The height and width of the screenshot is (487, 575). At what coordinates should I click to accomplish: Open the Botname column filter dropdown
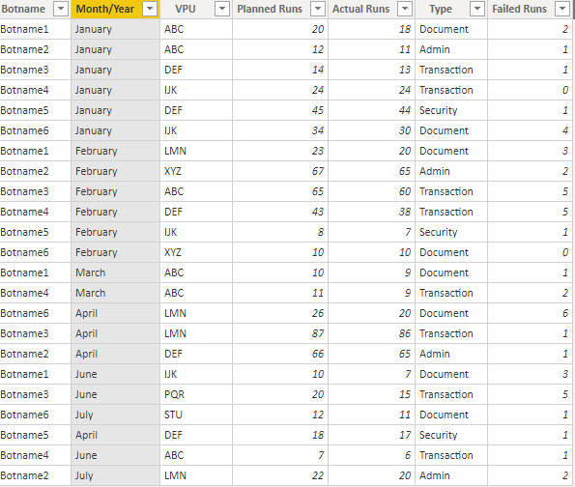tap(61, 9)
